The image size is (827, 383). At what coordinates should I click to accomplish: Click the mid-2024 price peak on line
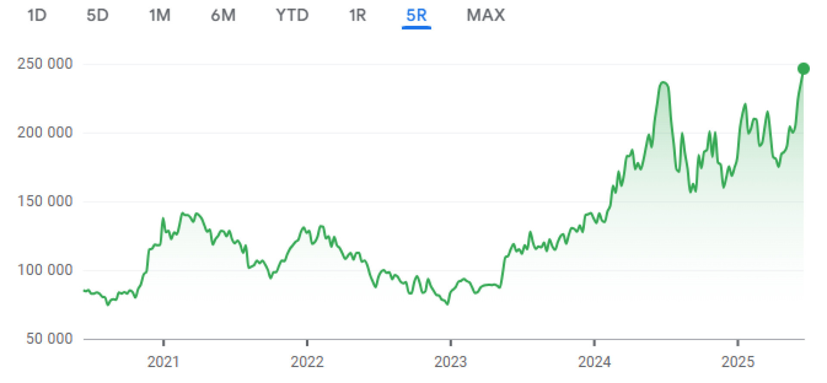coord(663,83)
